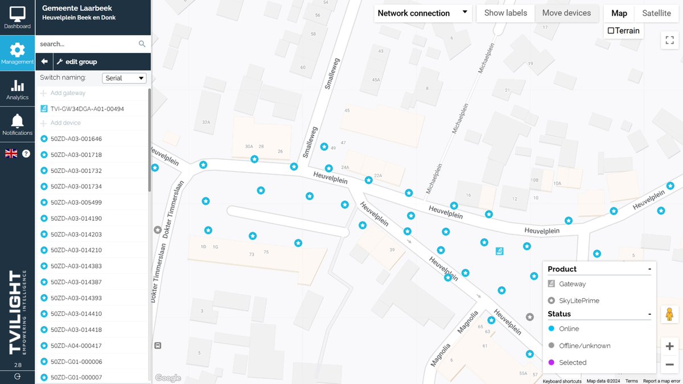Open help question mark icon
Image resolution: width=683 pixels, height=384 pixels.
coord(26,153)
